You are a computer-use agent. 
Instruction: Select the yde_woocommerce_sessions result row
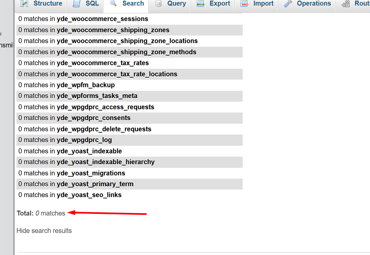click(x=130, y=19)
